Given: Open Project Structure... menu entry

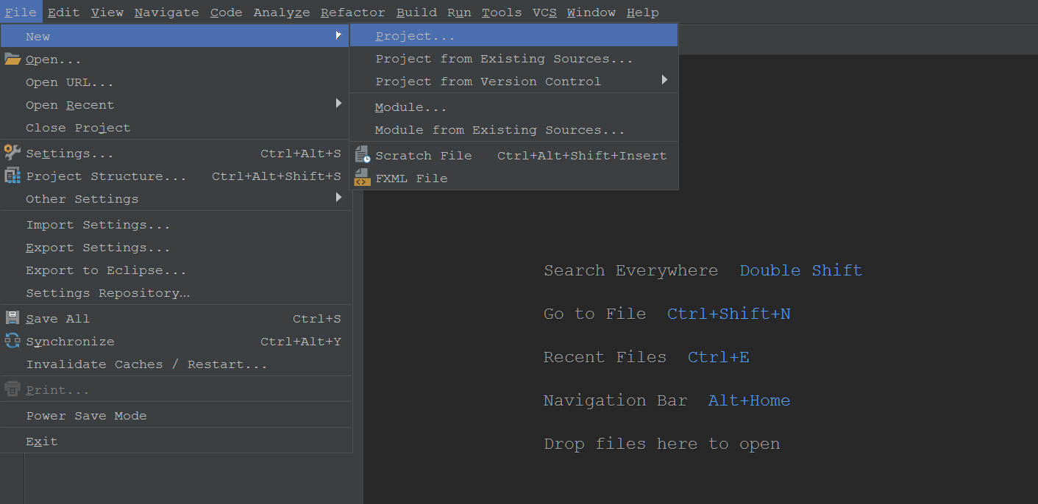Looking at the screenshot, I should point(175,176).
